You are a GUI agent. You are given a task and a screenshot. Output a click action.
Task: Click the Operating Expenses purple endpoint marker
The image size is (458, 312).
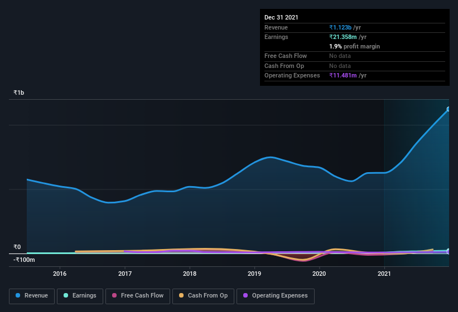tap(449, 252)
